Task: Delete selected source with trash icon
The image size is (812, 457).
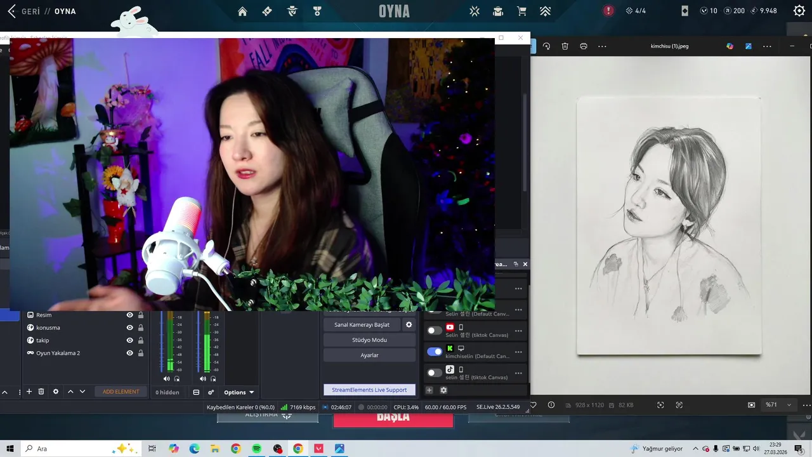Action: [41, 392]
